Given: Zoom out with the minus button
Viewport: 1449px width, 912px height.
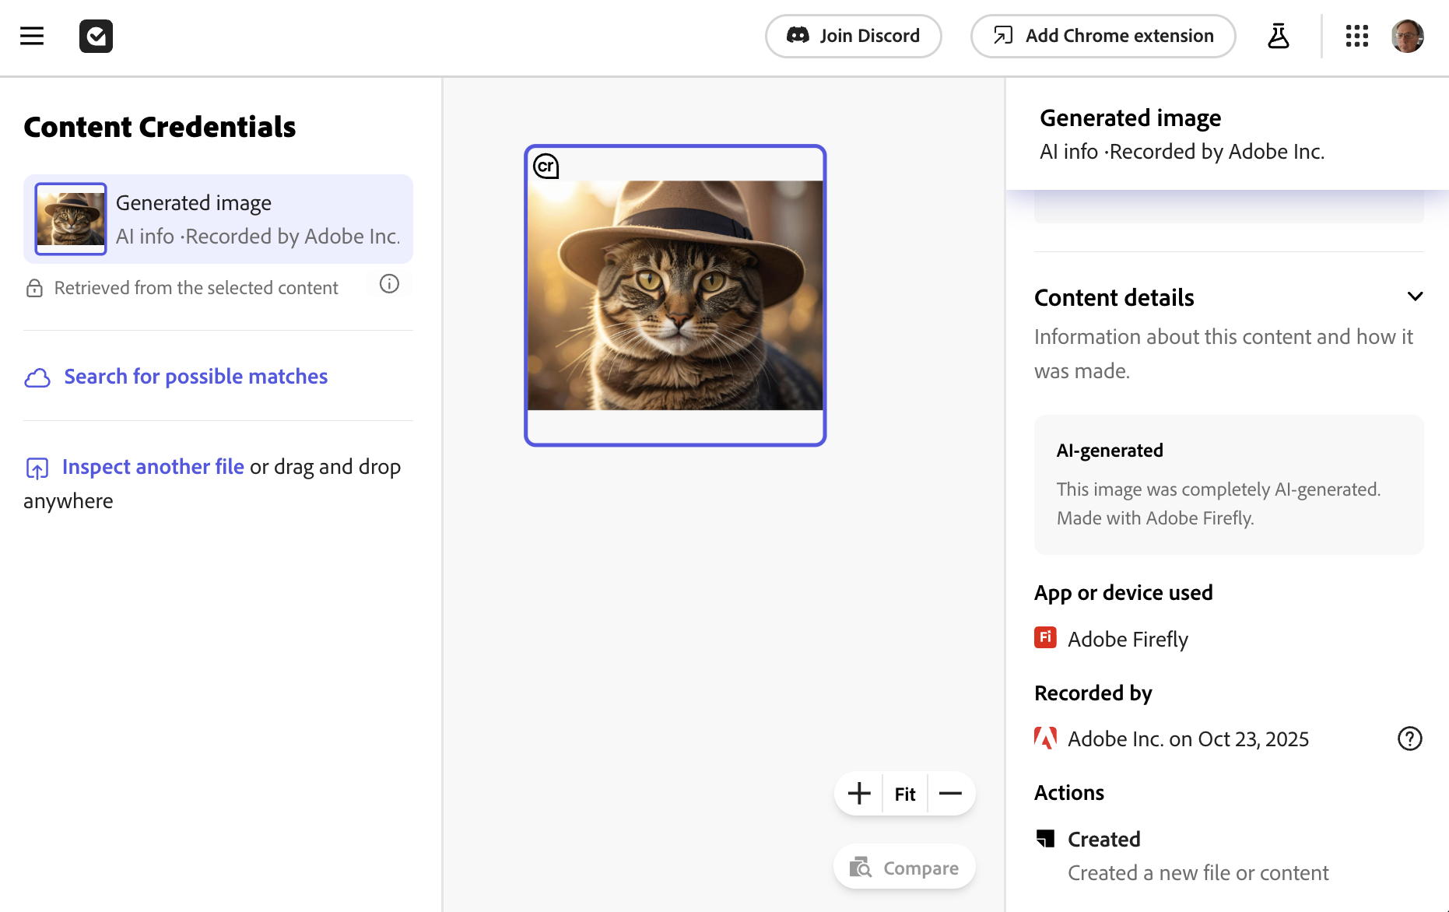Looking at the screenshot, I should tap(950, 794).
